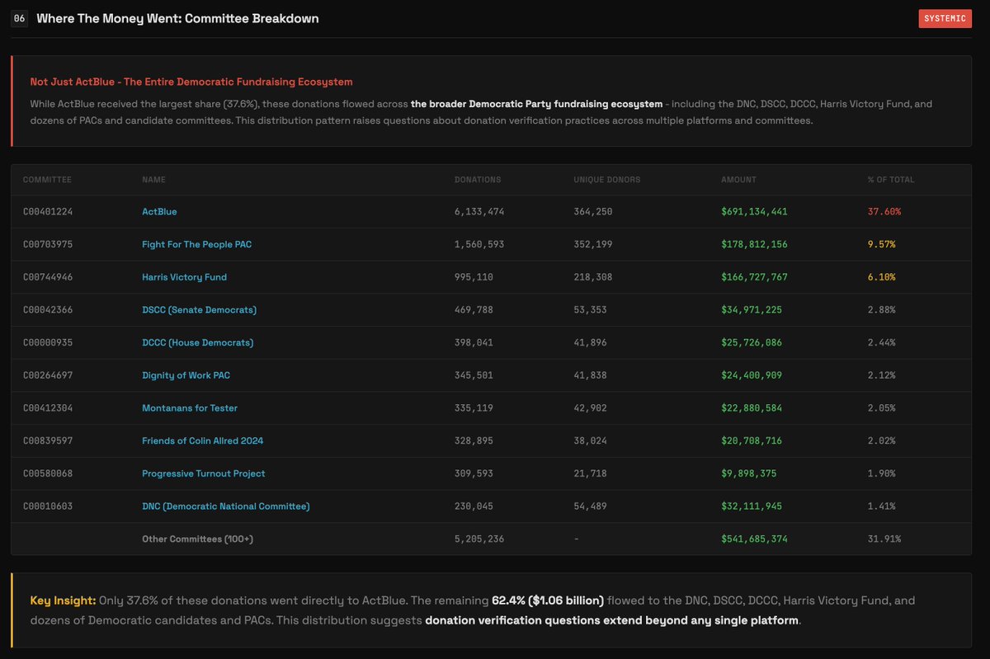Open Montanans for Tester link
Image resolution: width=990 pixels, height=659 pixels.
click(190, 408)
